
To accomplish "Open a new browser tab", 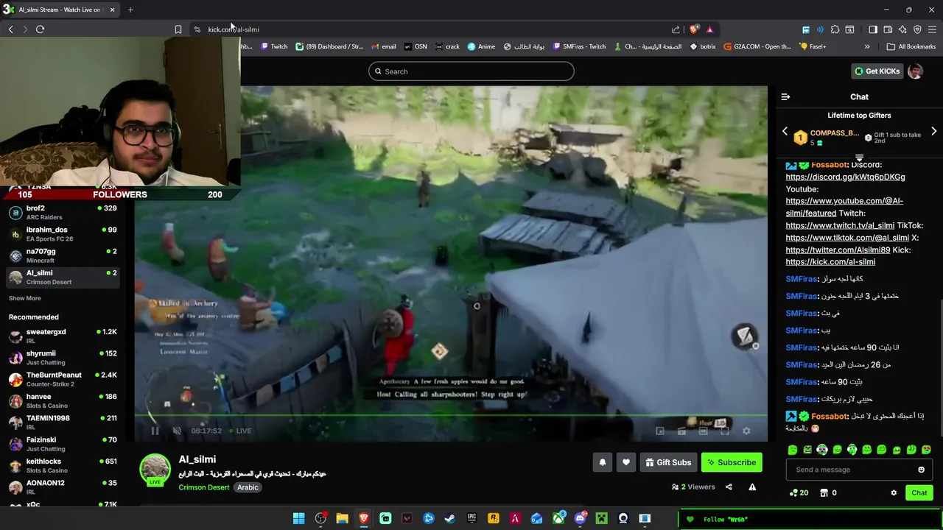I will tap(130, 10).
